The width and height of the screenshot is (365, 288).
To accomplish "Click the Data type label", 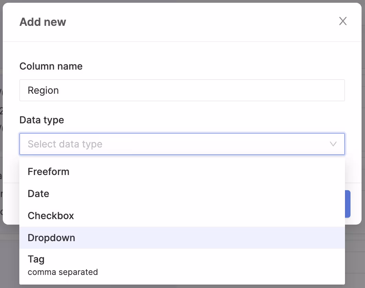I will point(42,120).
